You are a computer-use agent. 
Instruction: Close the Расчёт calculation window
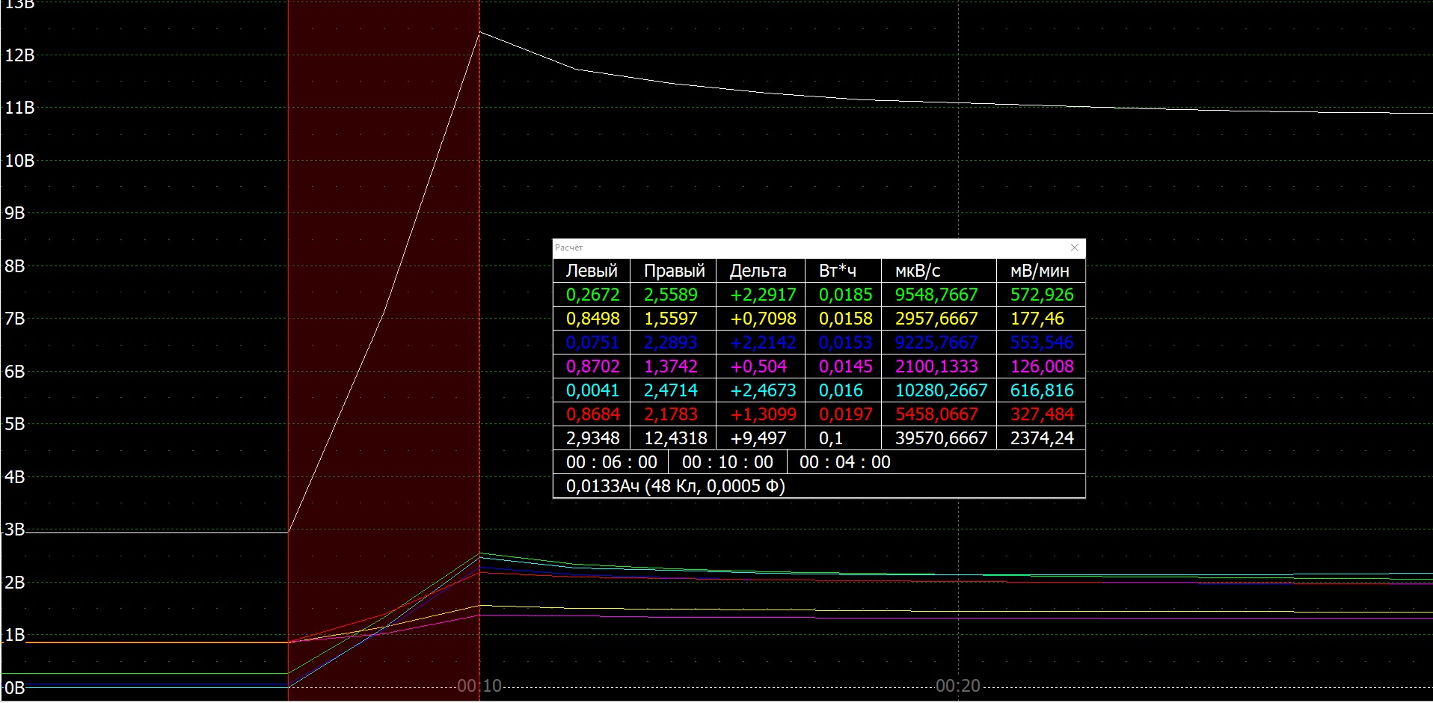tap(1075, 248)
